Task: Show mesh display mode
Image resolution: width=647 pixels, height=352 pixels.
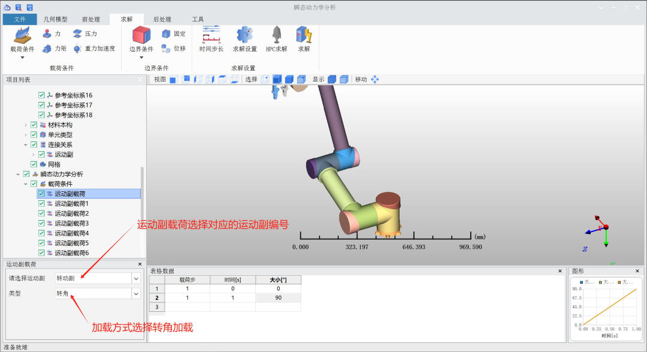Action: tap(344, 79)
